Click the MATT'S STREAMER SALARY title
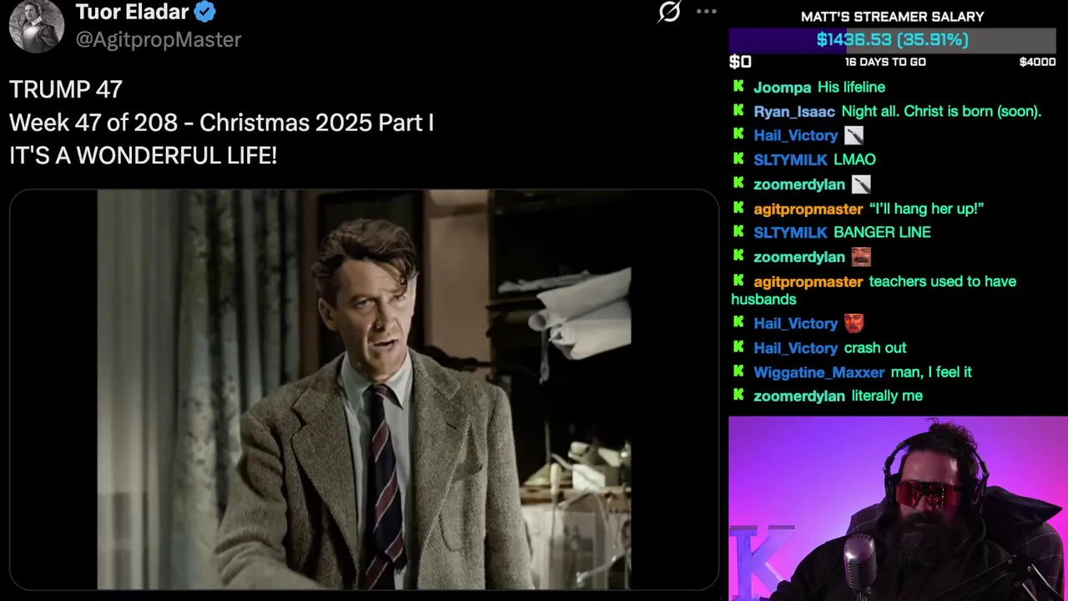Viewport: 1068px width, 601px height. 892,17
